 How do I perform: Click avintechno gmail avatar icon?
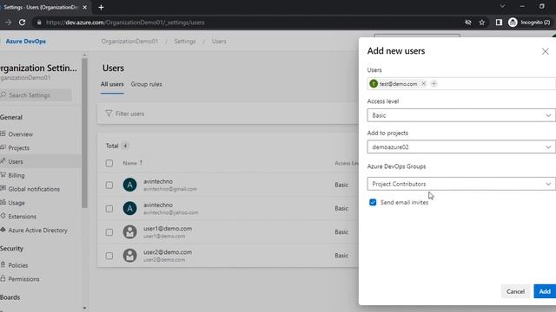pyautogui.click(x=129, y=185)
